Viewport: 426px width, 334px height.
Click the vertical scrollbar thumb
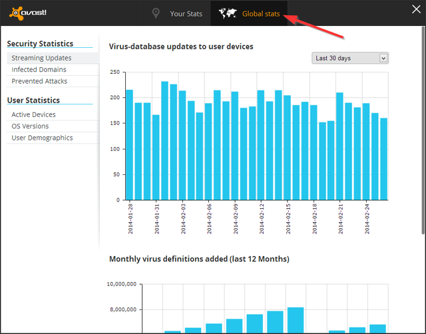click(x=423, y=130)
